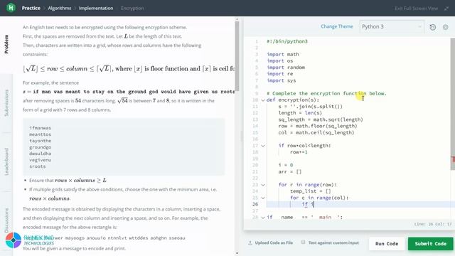
Task: Click 'length = len(s)' code line
Action: 300,113
